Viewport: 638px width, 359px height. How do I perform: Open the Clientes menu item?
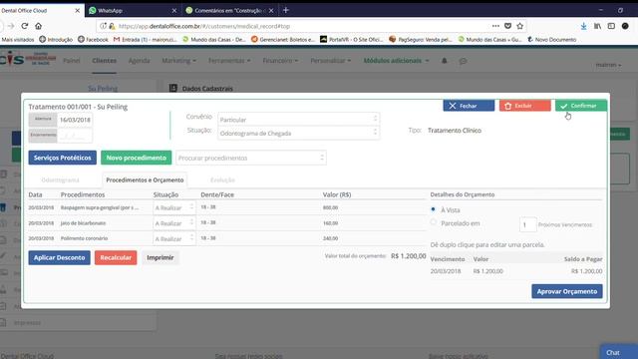(104, 61)
